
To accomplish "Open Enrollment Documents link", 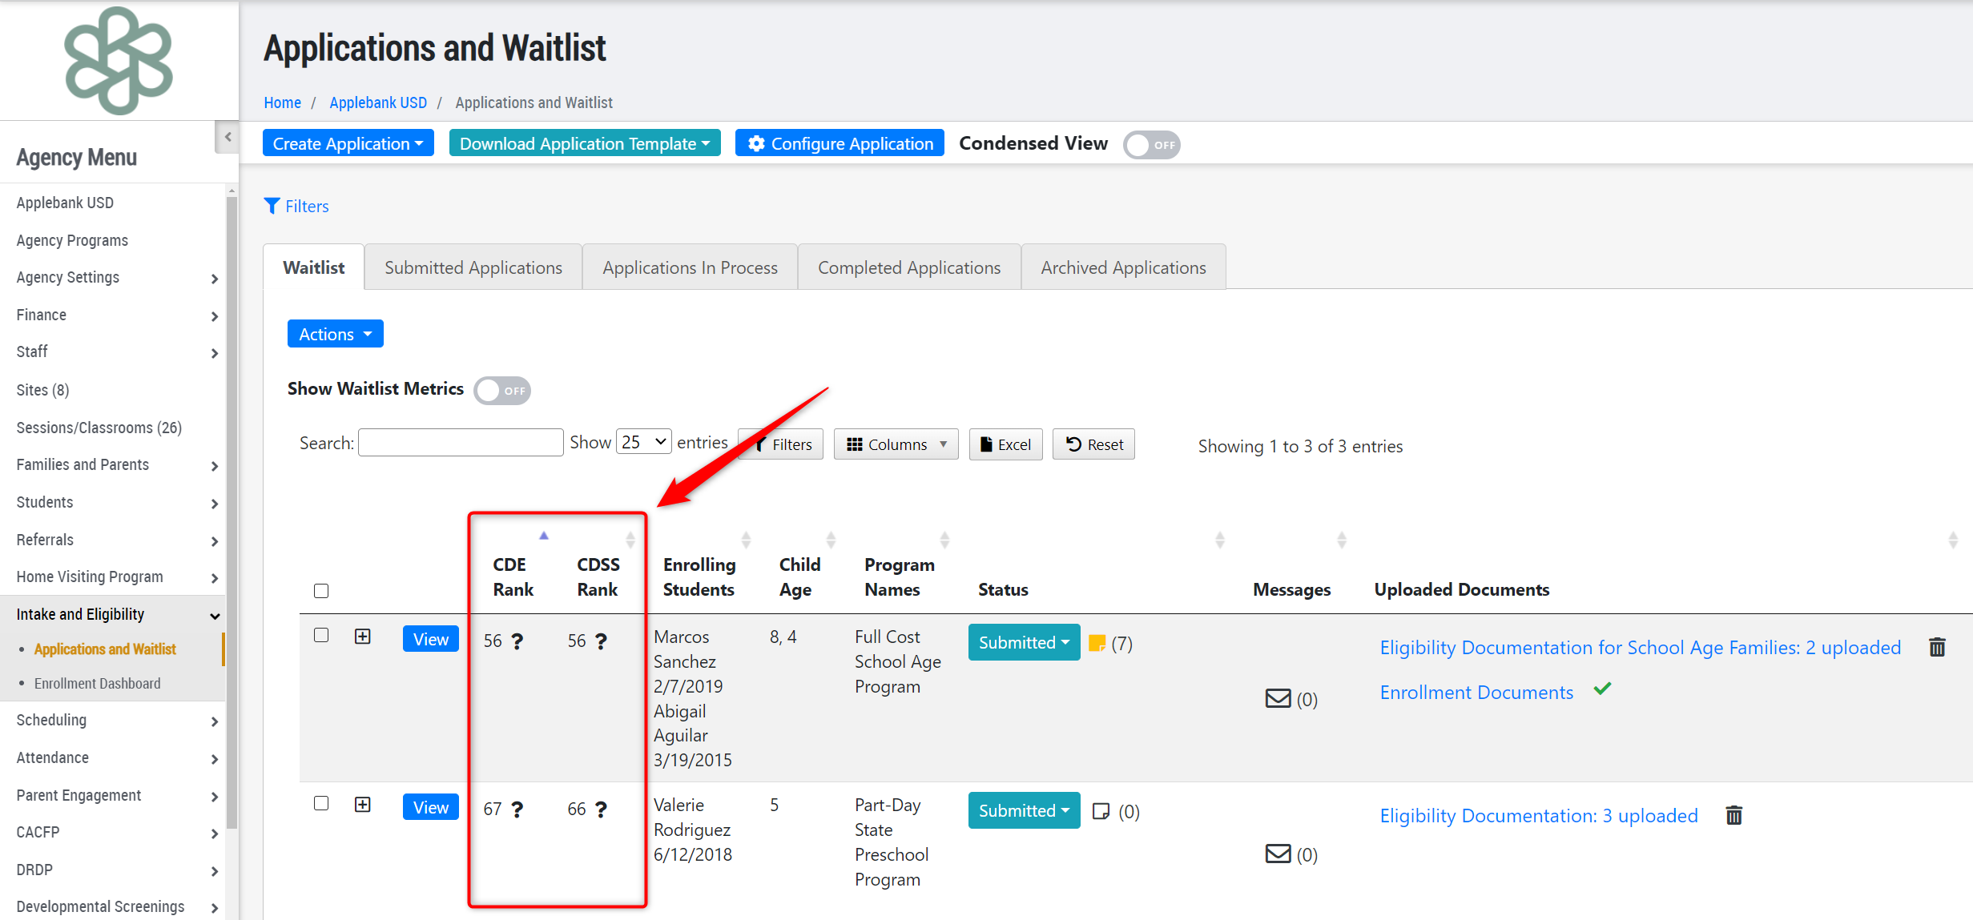I will 1476,693.
